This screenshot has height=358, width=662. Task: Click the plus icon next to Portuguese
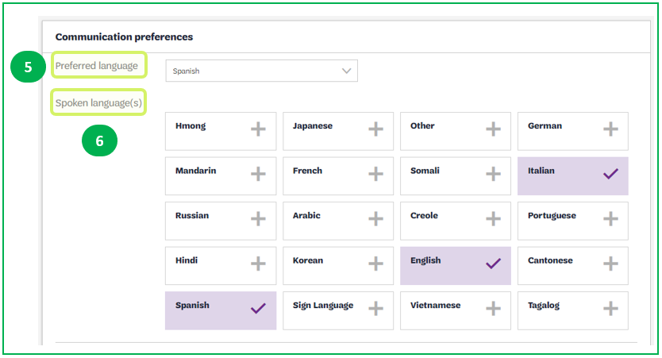tap(610, 218)
